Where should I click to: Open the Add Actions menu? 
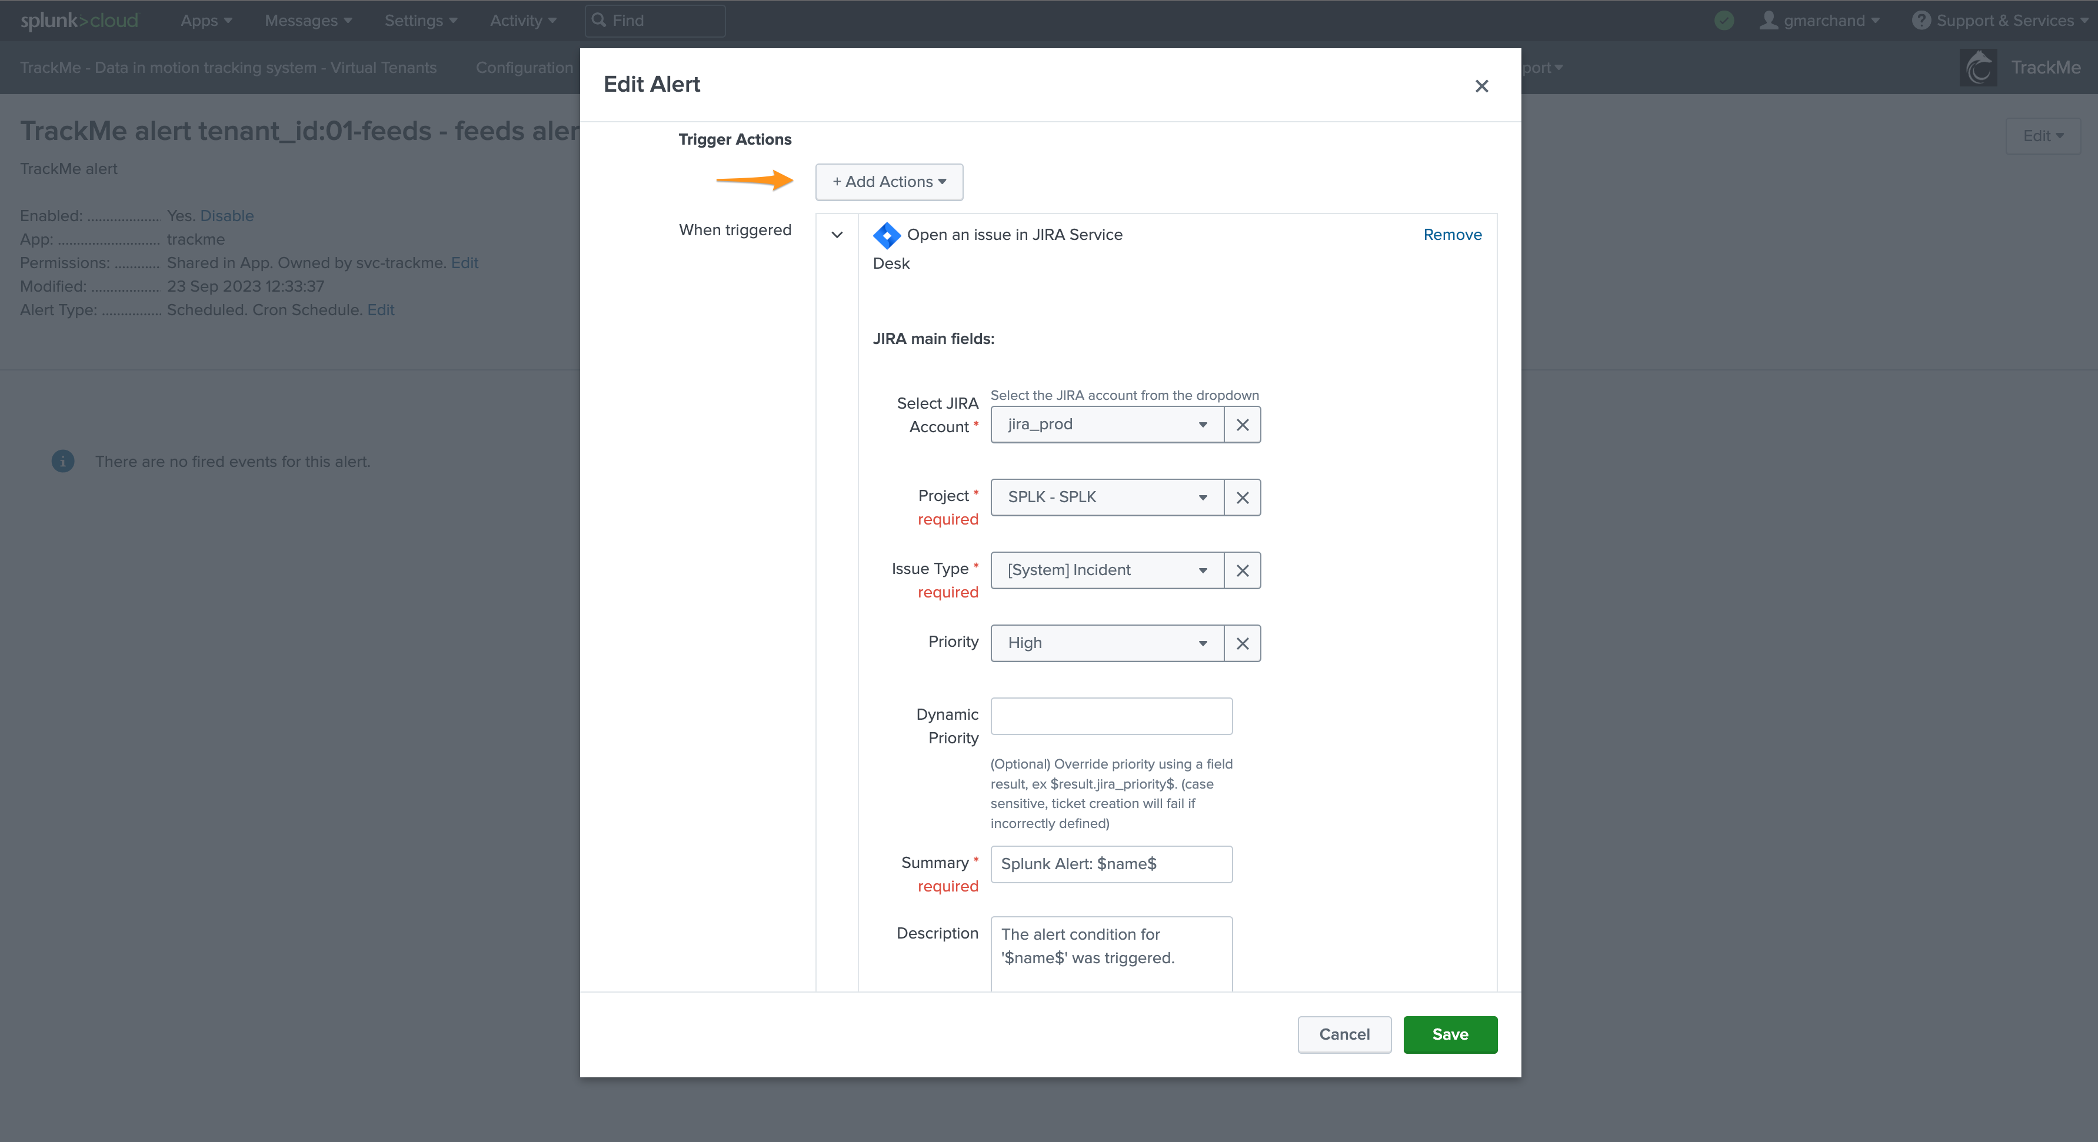(888, 182)
